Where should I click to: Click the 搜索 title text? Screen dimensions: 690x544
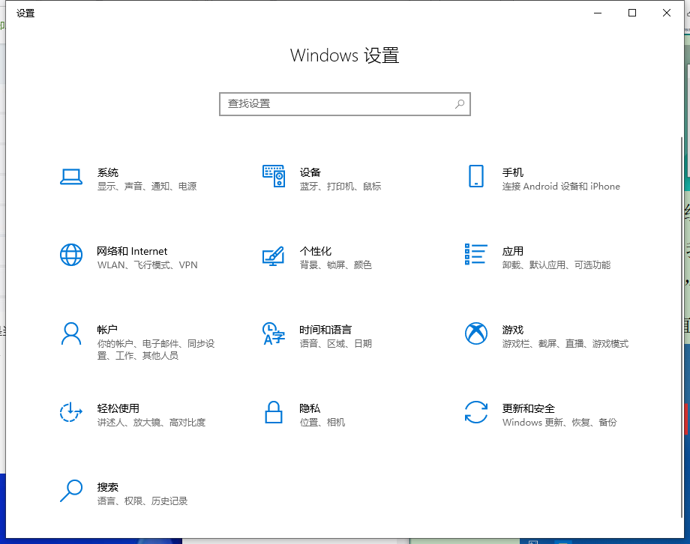(108, 487)
